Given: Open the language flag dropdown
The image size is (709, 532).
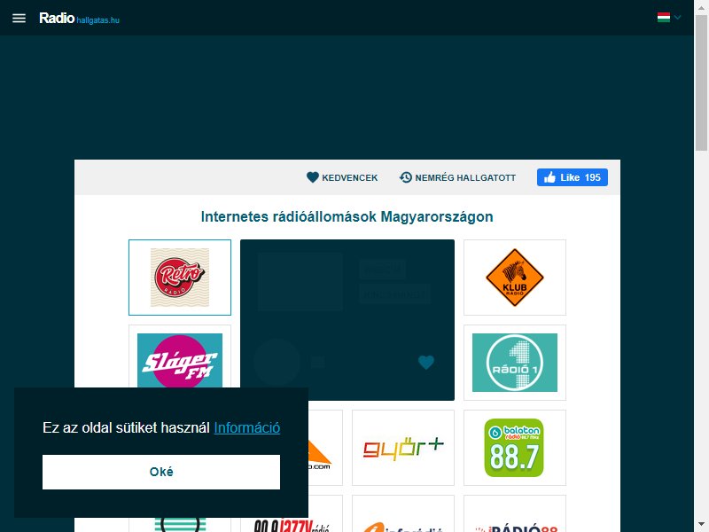Looking at the screenshot, I should (669, 18).
